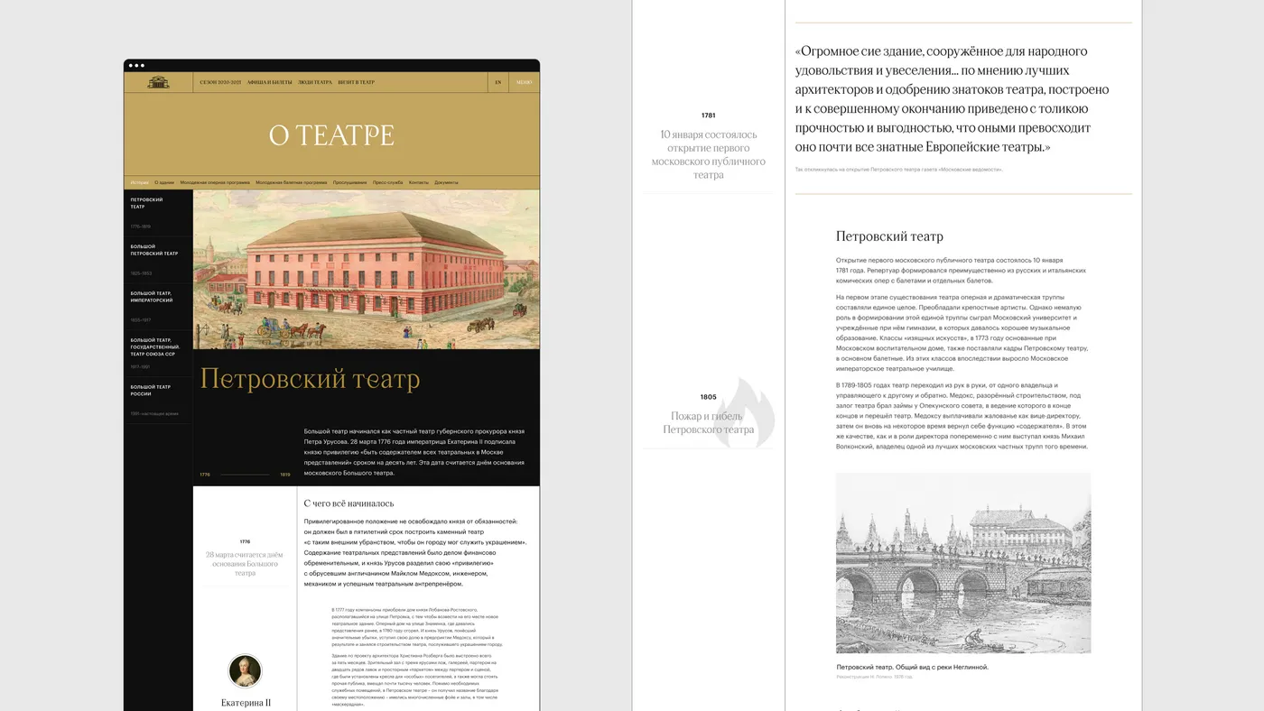Open the Прослушивания tab
The image size is (1264, 711).
click(349, 180)
